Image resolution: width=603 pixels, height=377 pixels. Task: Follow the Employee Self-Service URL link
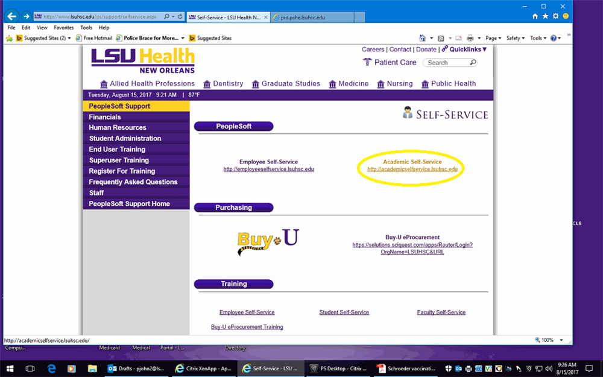click(268, 169)
